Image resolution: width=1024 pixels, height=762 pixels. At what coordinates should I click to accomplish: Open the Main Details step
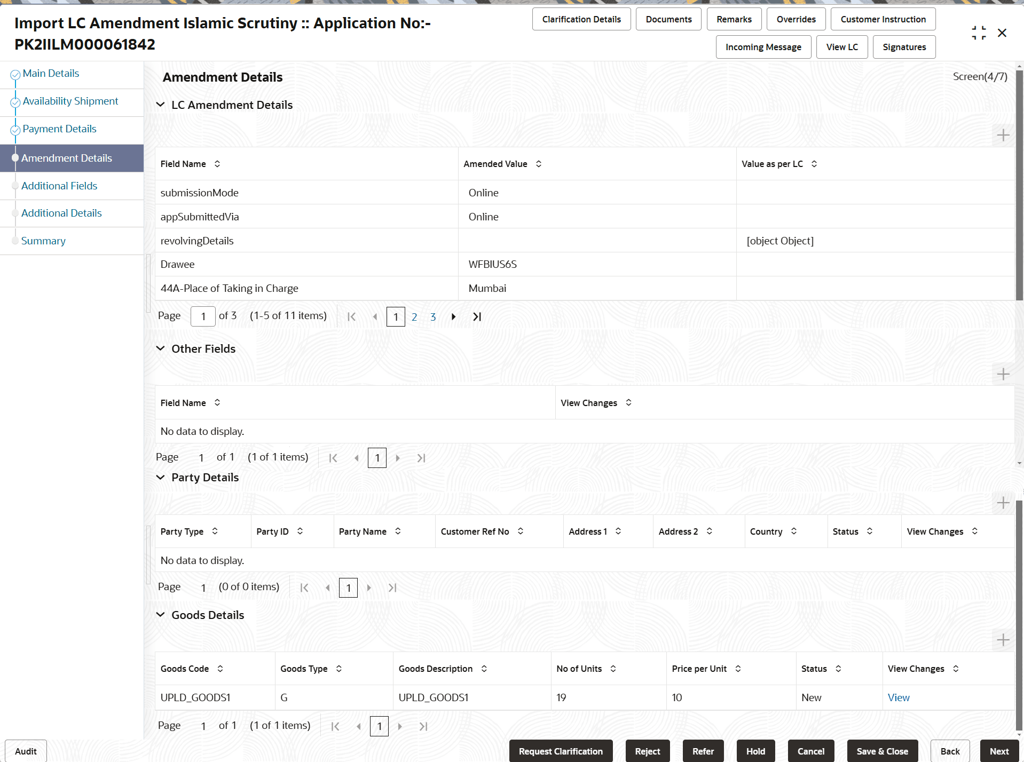tap(50, 73)
